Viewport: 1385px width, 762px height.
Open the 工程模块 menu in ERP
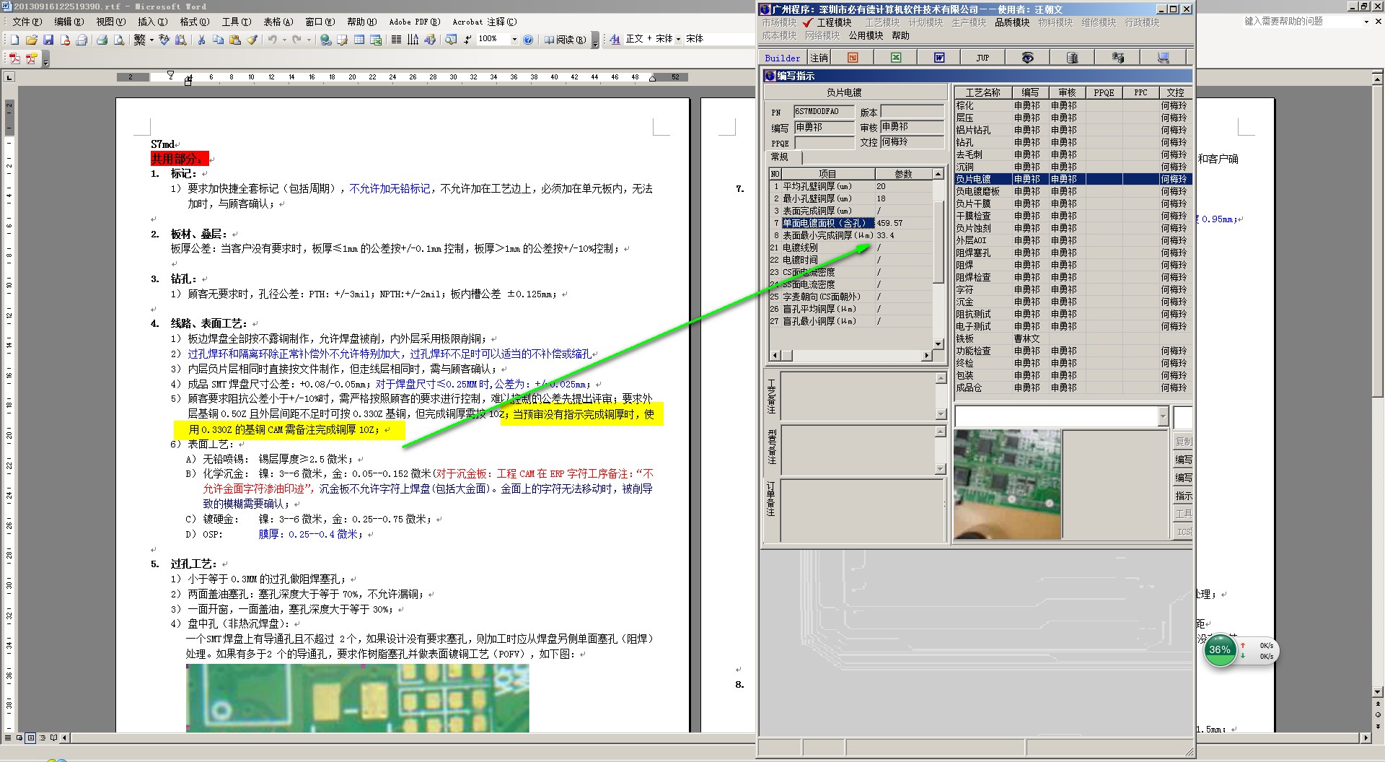(x=834, y=22)
